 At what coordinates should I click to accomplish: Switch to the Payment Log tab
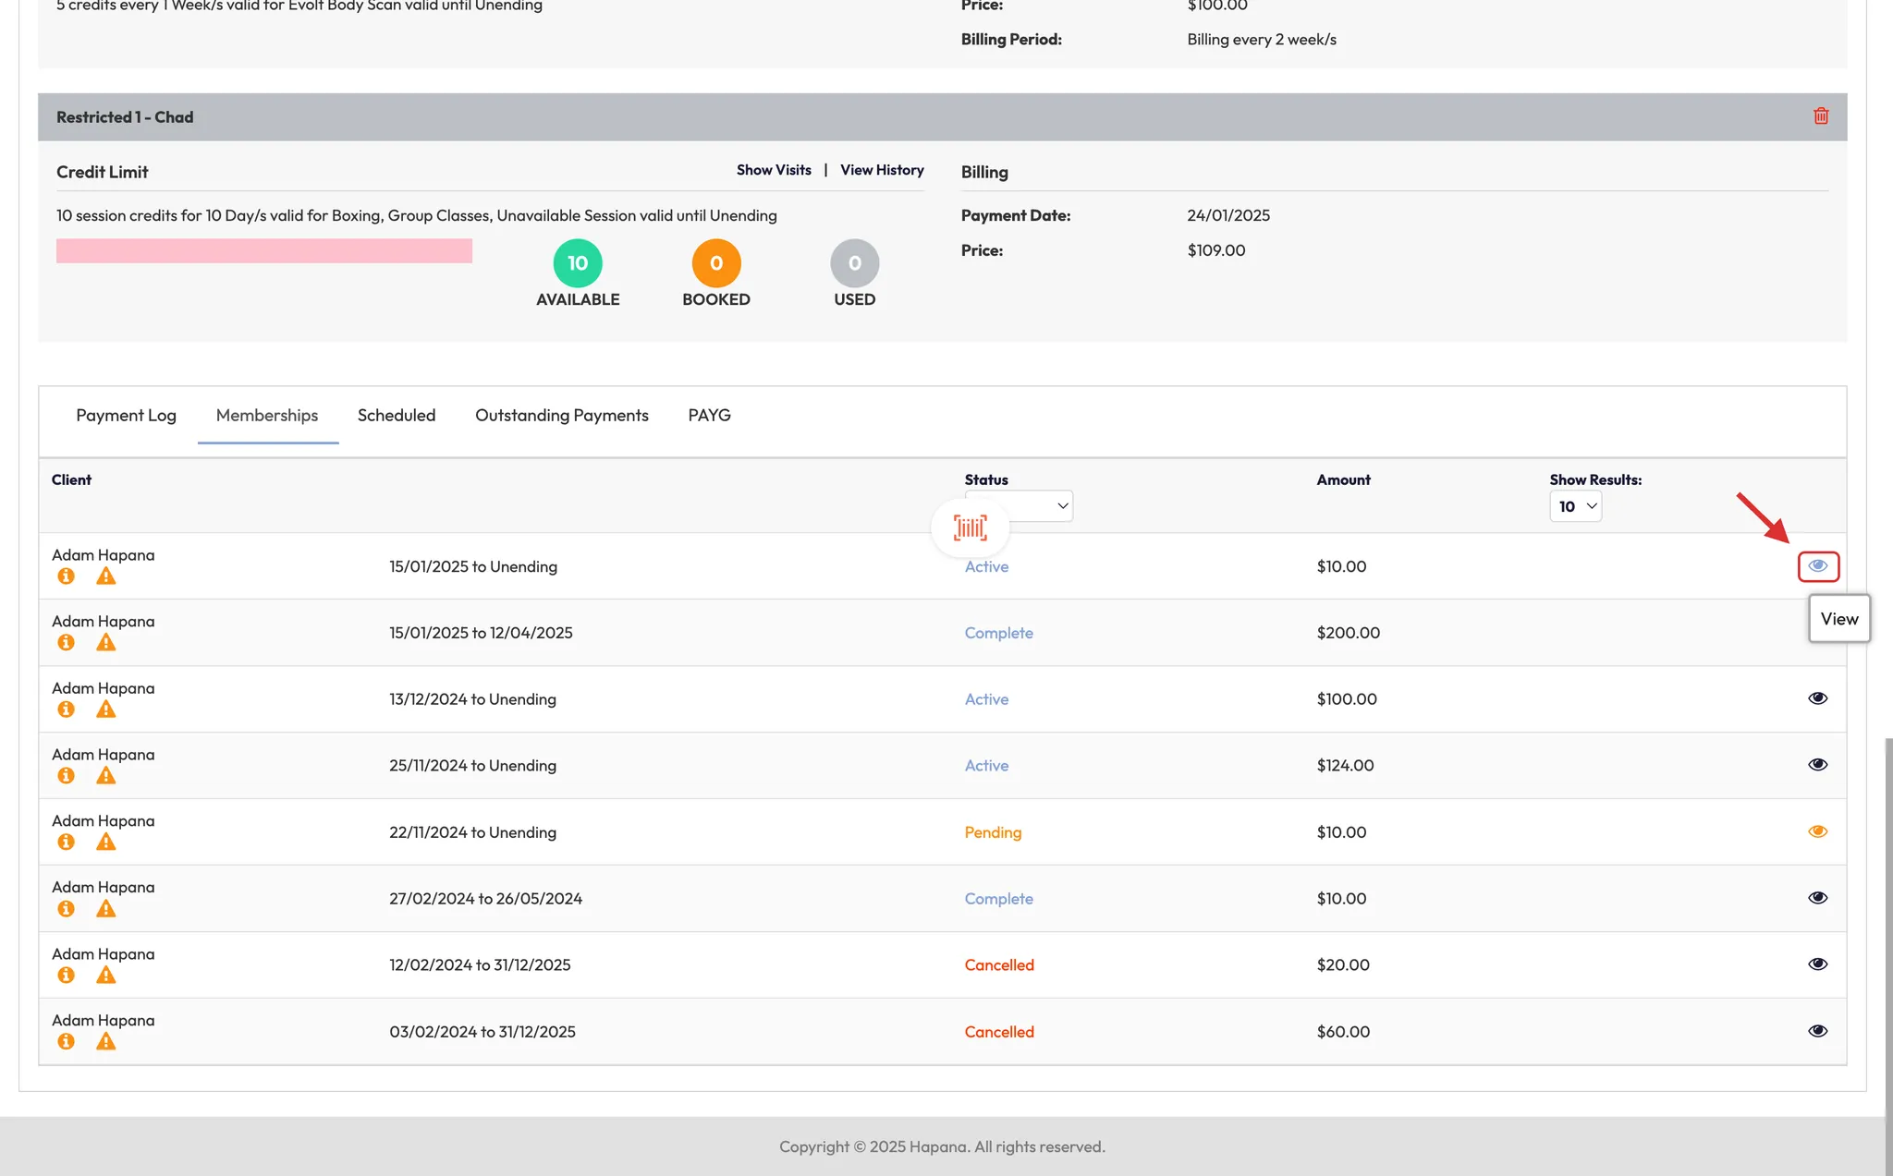pyautogui.click(x=126, y=416)
